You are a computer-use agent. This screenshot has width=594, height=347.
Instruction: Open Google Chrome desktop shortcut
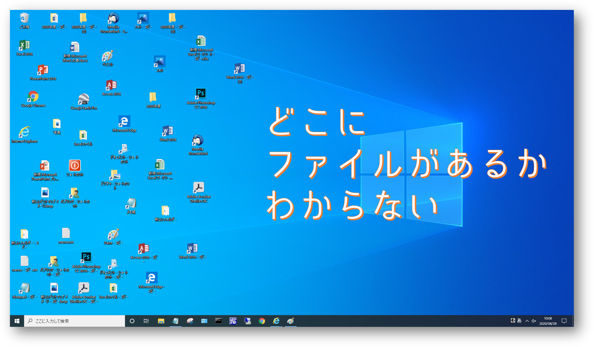(x=33, y=99)
